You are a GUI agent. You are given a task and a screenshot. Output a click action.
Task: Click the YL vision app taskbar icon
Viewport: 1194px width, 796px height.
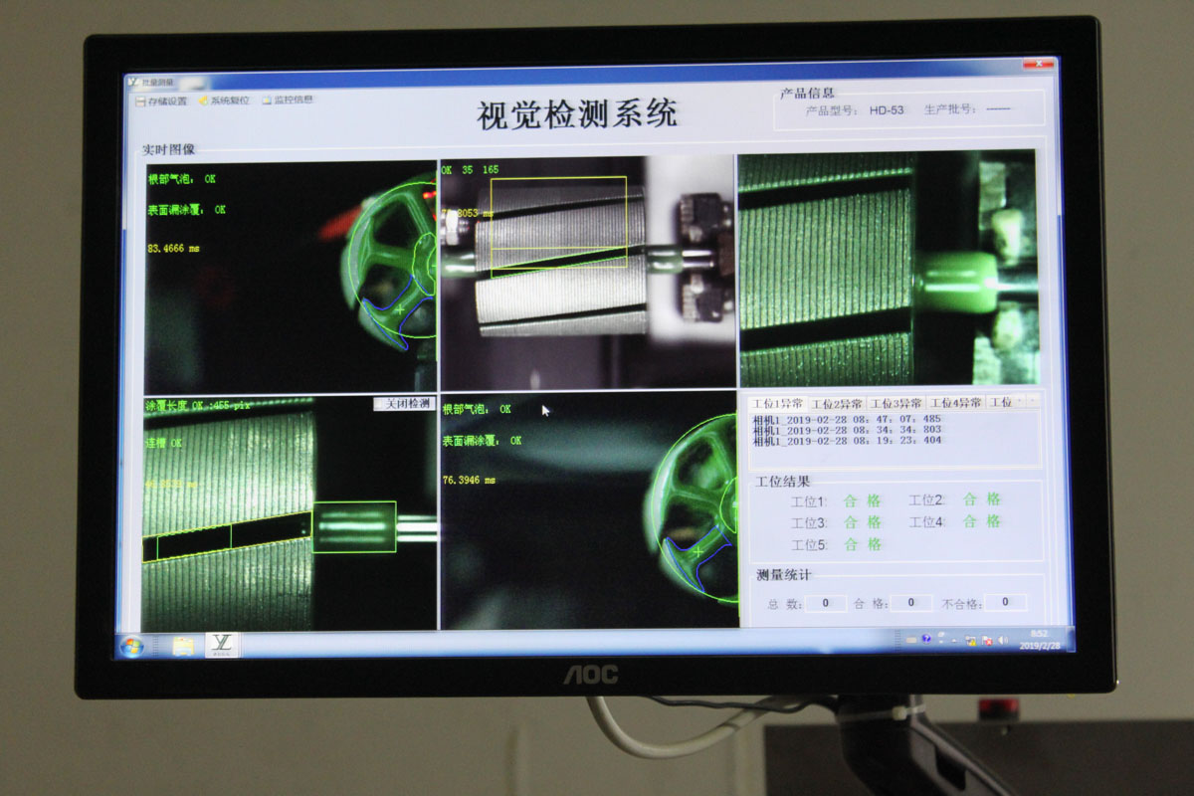coord(223,645)
